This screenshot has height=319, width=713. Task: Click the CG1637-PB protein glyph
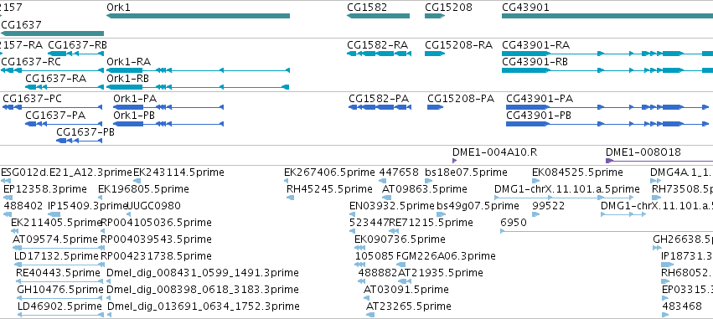point(79,141)
